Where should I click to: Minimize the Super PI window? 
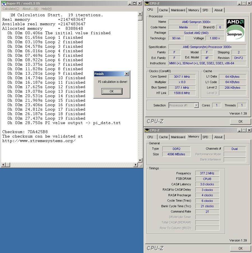130,3
